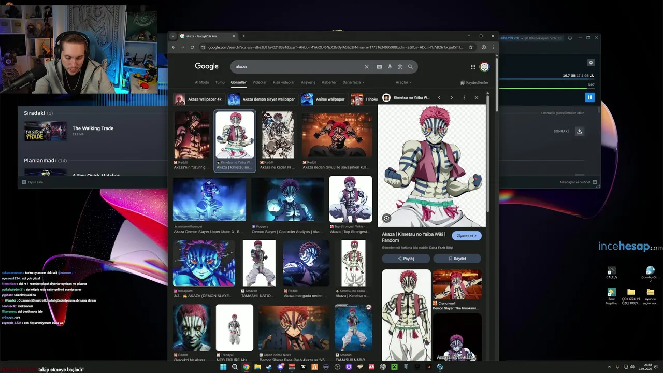Switch to the Haberler tab
Screen dimensions: 663x373
tap(329, 82)
